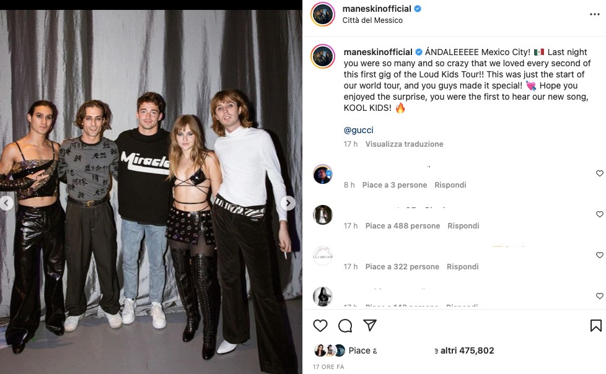Open the @gucci mention link

[x=358, y=130]
